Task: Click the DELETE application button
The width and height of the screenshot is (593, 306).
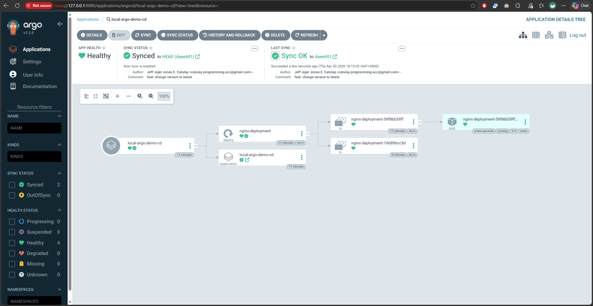Action: 275,35
